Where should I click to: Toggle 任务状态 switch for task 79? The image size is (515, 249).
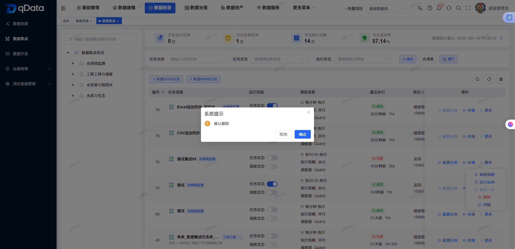click(x=272, y=106)
